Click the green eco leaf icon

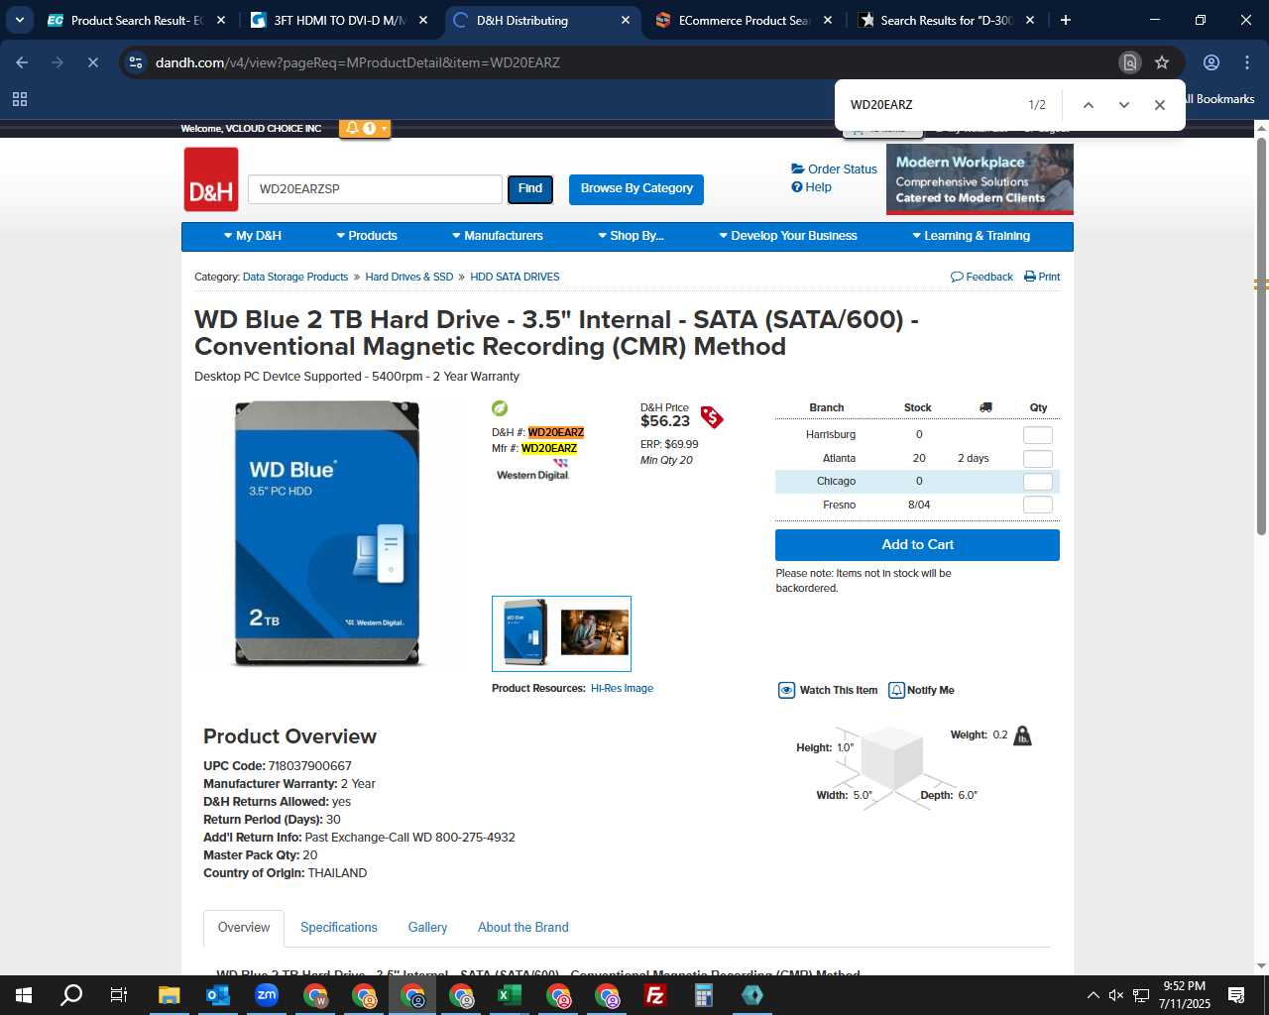500,408
